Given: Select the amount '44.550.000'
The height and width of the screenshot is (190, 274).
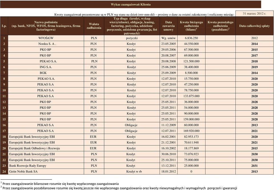Looking at the screenshot, I should [191, 44].
